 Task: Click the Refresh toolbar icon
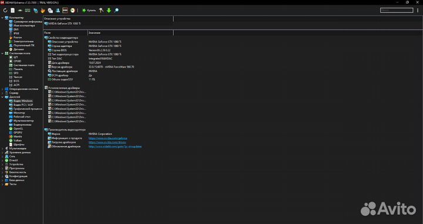5,10
